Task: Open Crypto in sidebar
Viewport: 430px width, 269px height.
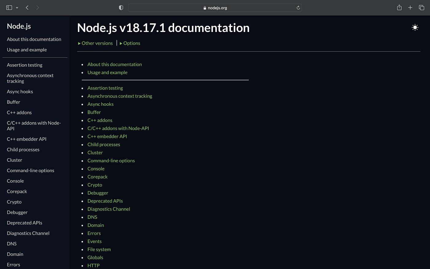Action: pyautogui.click(x=14, y=202)
